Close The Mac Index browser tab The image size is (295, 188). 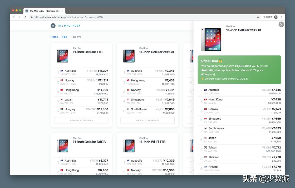(x=62, y=11)
